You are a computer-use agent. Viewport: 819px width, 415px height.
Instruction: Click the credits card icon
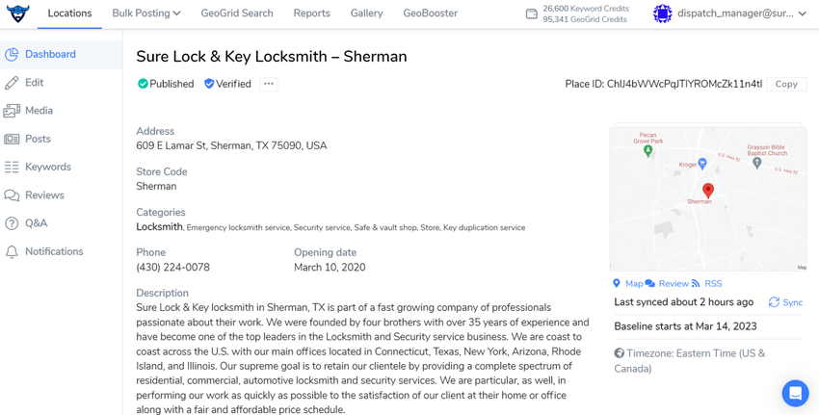[531, 13]
